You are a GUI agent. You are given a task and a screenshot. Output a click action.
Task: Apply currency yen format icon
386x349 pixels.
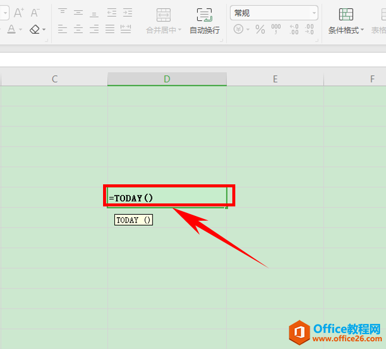(238, 29)
